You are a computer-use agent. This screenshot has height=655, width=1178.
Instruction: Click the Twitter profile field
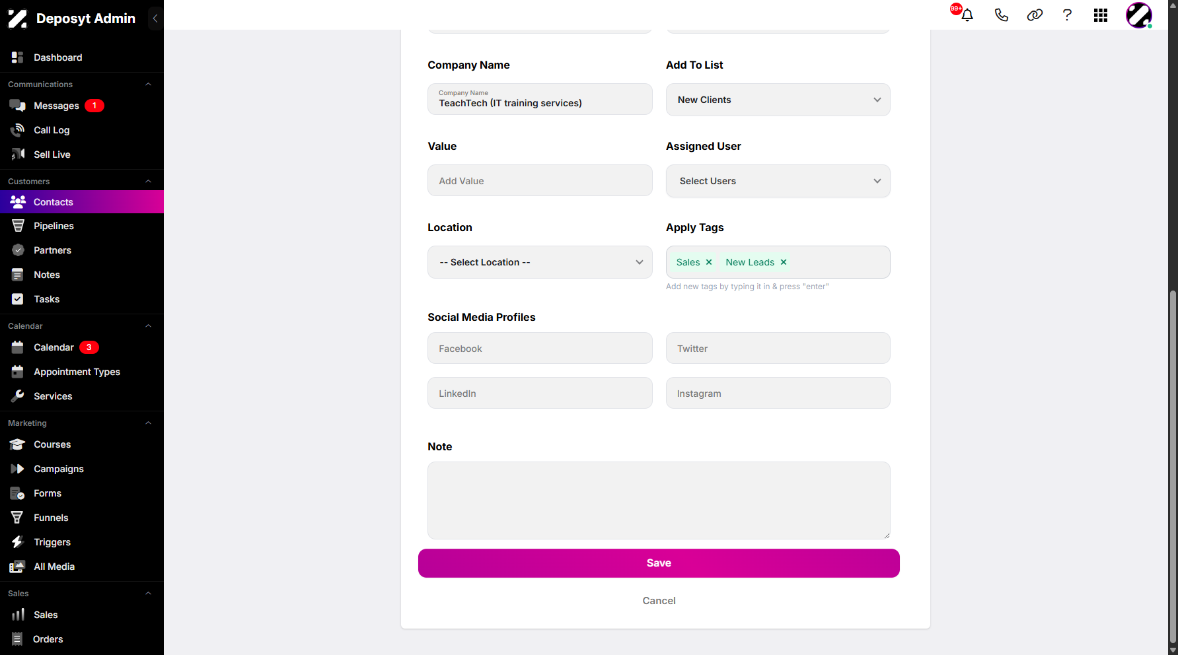point(778,348)
